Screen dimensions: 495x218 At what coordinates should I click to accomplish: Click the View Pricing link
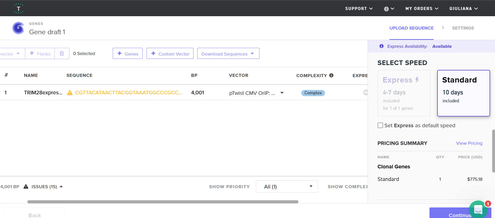point(469,143)
